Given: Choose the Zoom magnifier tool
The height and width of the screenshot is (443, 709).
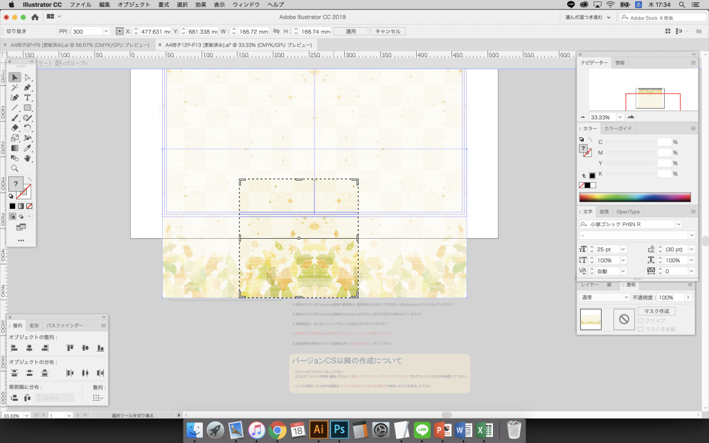Looking at the screenshot, I should [x=15, y=168].
